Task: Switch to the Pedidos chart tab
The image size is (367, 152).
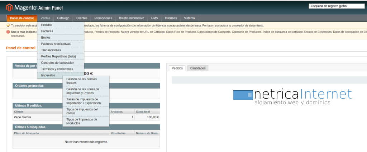Action: [177, 68]
